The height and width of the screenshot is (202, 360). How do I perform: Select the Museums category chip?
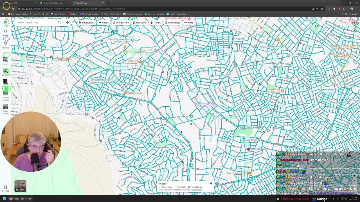click(x=139, y=23)
